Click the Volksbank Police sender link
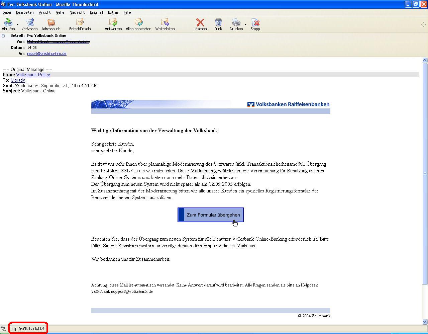This screenshot has width=428, height=334. tap(33, 75)
